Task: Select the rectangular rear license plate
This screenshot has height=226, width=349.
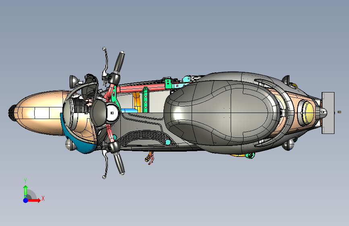Action: click(328, 113)
